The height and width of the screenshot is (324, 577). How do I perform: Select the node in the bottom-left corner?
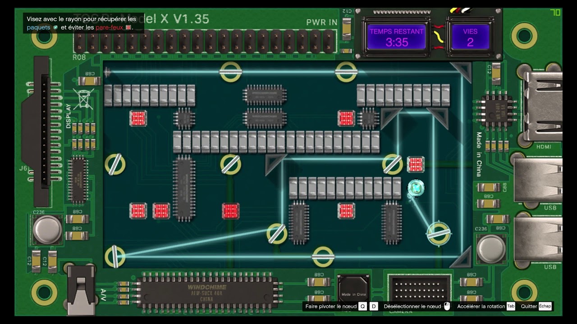pyautogui.click(x=115, y=256)
